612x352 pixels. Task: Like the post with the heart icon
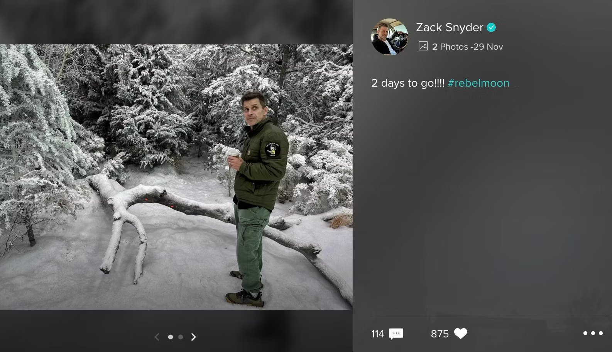coord(460,334)
